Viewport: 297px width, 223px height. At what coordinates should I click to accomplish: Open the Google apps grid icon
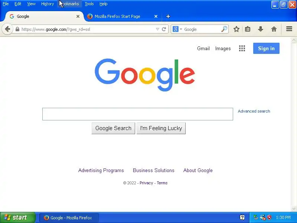(x=242, y=48)
